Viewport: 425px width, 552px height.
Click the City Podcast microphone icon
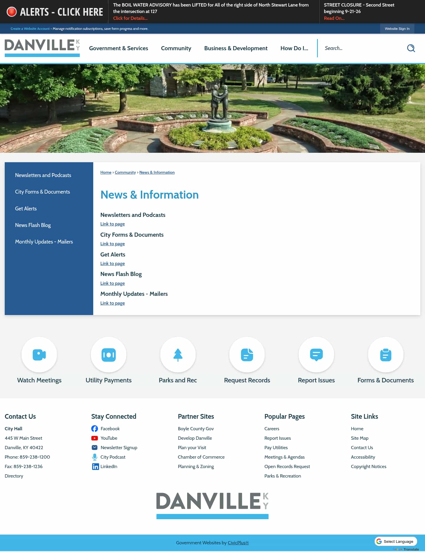(95, 457)
